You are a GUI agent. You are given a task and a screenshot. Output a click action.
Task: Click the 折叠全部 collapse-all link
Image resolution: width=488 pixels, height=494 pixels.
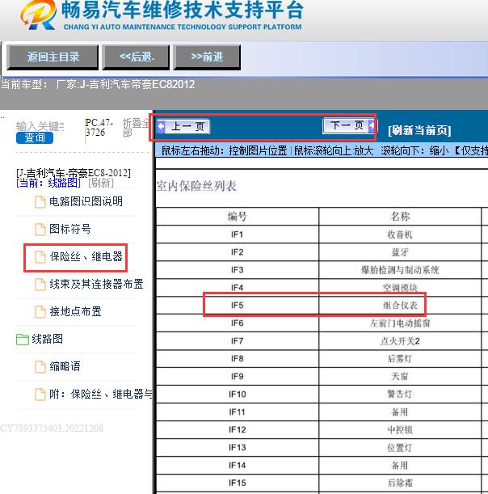coord(136,128)
